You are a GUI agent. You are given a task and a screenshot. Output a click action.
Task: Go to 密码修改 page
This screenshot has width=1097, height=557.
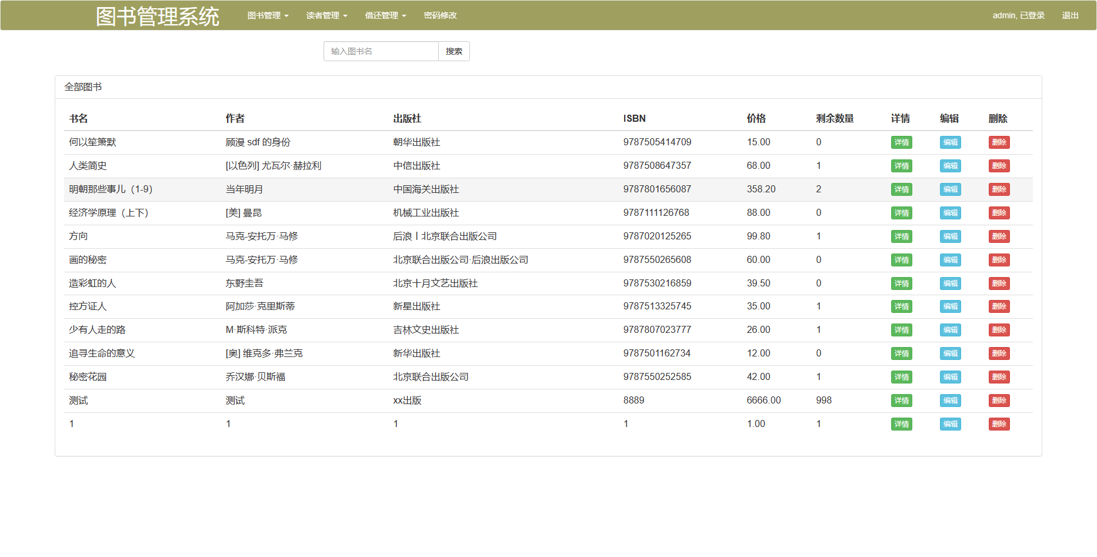(x=440, y=15)
